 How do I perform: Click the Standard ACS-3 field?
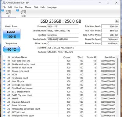[83, 48]
